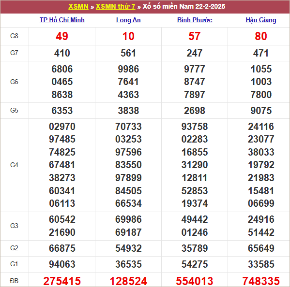290x287 pixels.
Task: Click special prize number 748335
Action: pos(261,281)
